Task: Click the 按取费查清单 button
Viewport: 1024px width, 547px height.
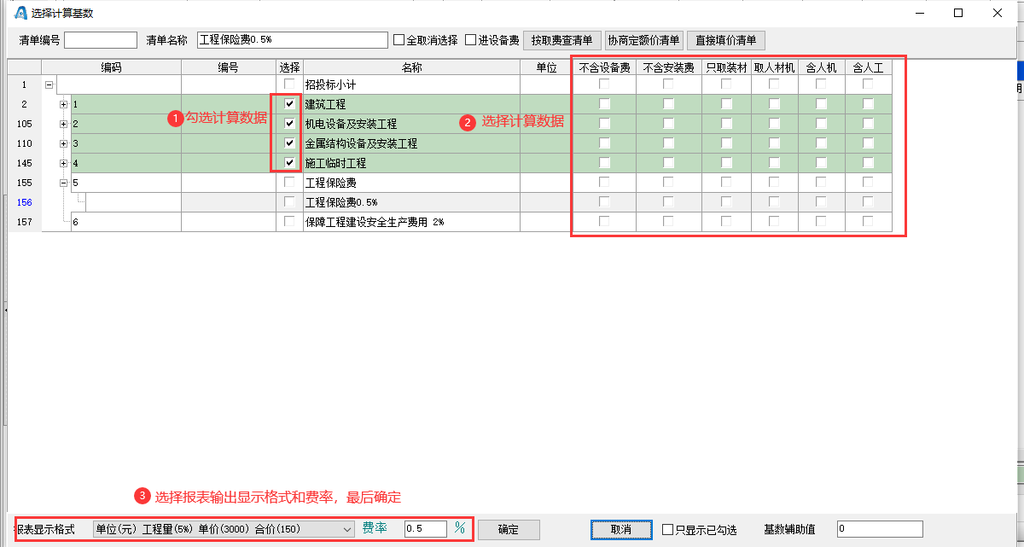Action: click(x=561, y=40)
